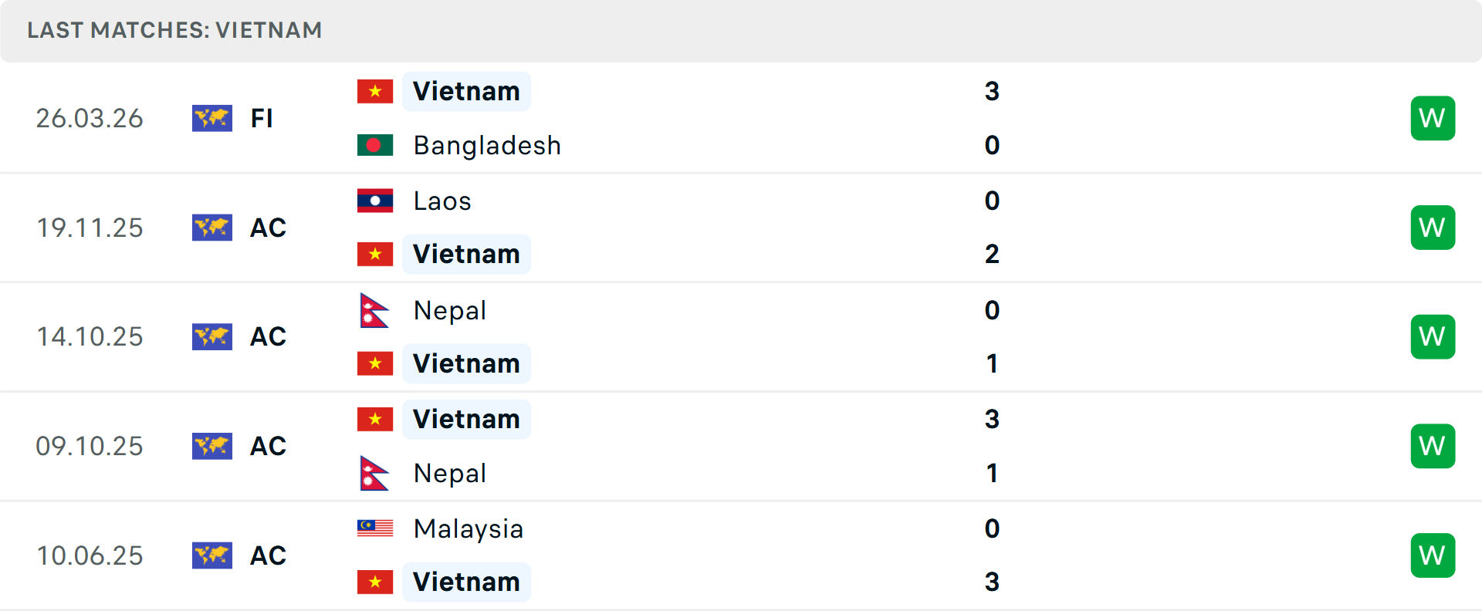
Task: Click the Bangladesh flag icon
Action: click(x=375, y=145)
